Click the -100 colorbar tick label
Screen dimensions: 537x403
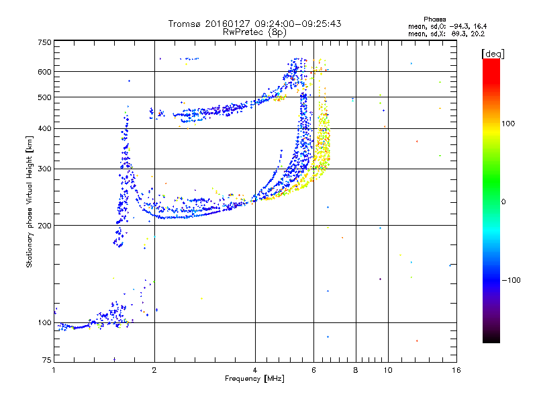click(511, 280)
